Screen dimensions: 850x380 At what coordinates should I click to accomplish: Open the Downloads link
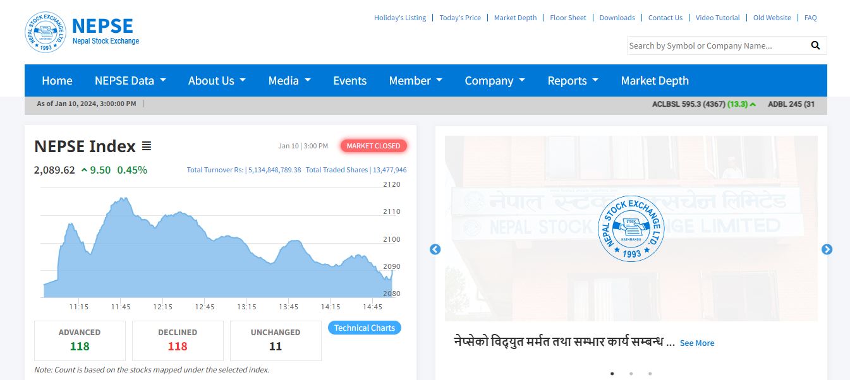click(617, 18)
